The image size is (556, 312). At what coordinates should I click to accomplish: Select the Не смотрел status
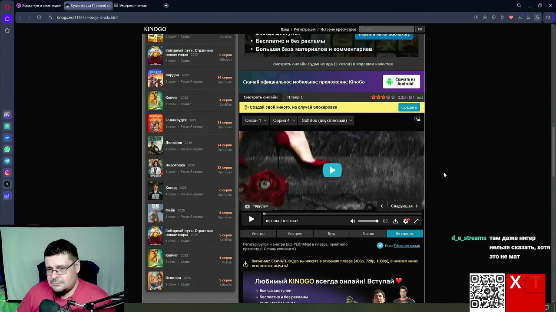(x=405, y=234)
